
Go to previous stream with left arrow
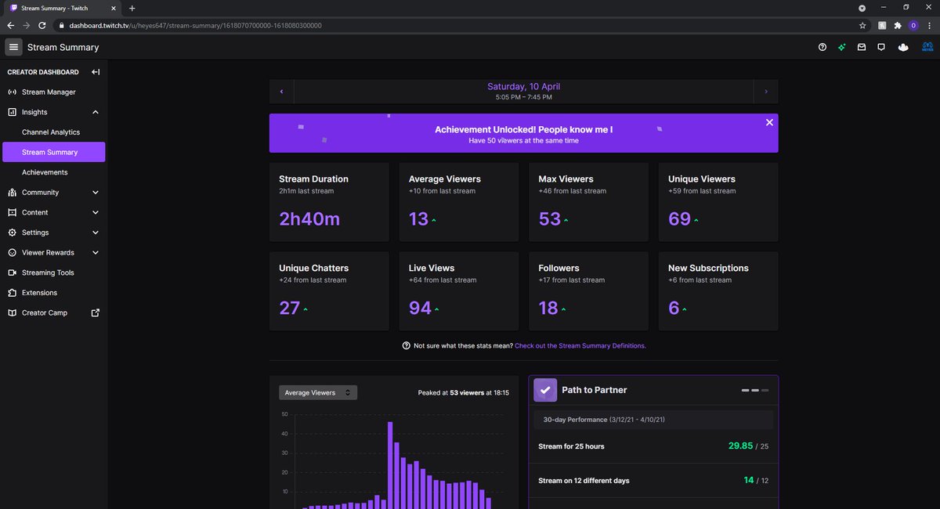tap(281, 92)
